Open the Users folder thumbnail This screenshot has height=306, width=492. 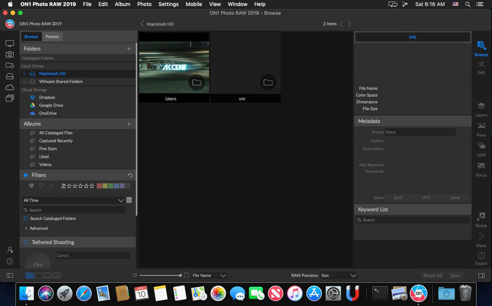tap(174, 67)
